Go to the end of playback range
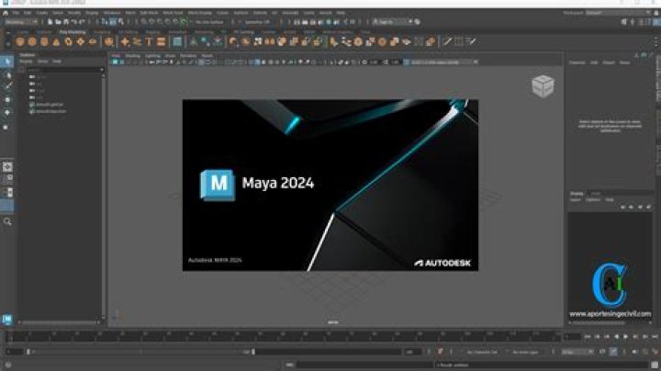The height and width of the screenshot is (371, 661). [x=655, y=336]
